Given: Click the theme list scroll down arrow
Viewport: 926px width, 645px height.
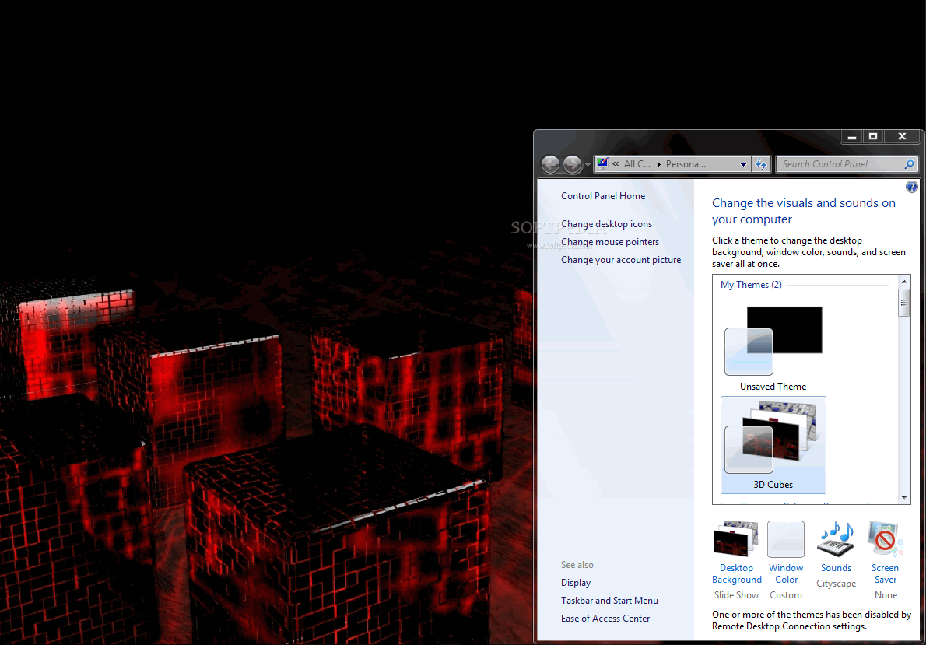Looking at the screenshot, I should (x=904, y=498).
